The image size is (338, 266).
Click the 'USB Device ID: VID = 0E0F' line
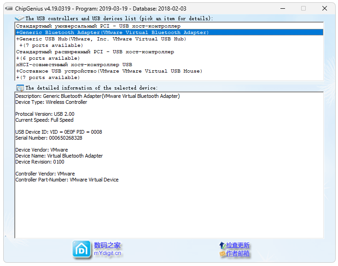click(x=58, y=132)
